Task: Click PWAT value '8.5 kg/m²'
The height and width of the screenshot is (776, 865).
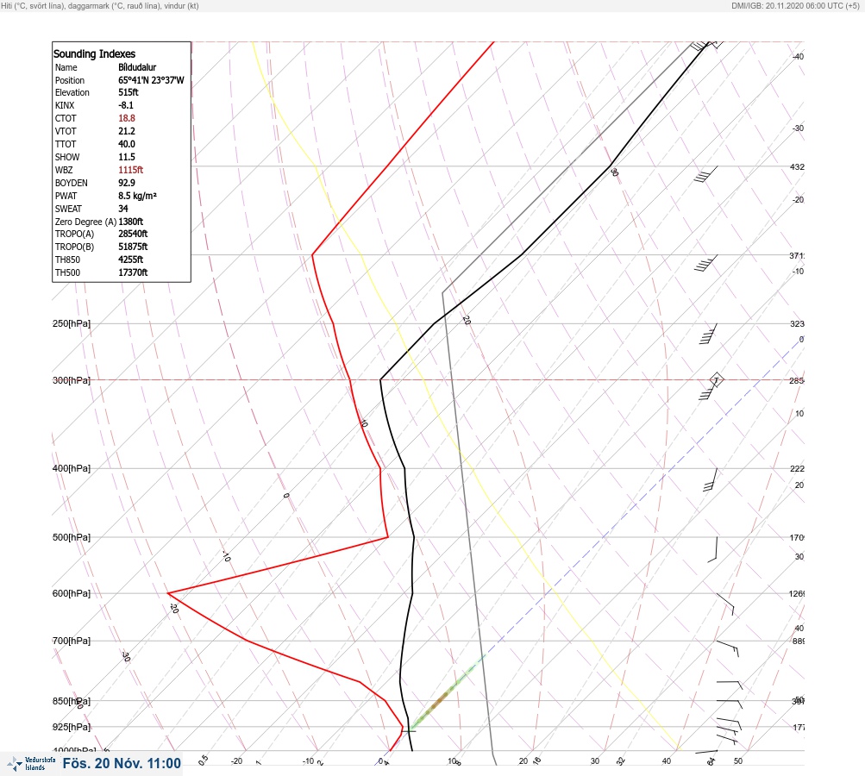Action: [137, 196]
